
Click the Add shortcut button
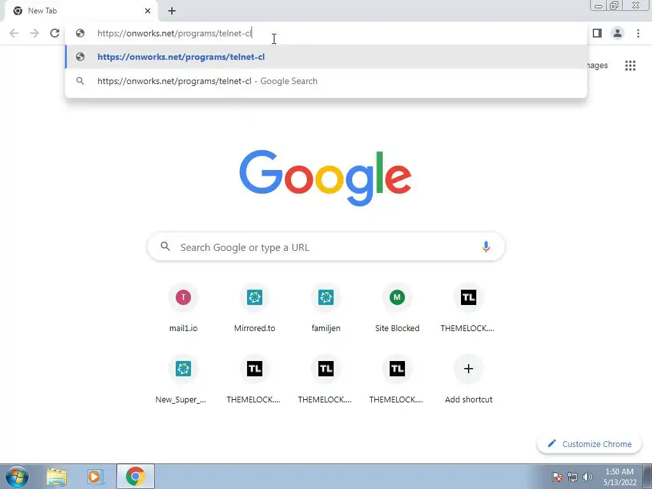pyautogui.click(x=469, y=379)
